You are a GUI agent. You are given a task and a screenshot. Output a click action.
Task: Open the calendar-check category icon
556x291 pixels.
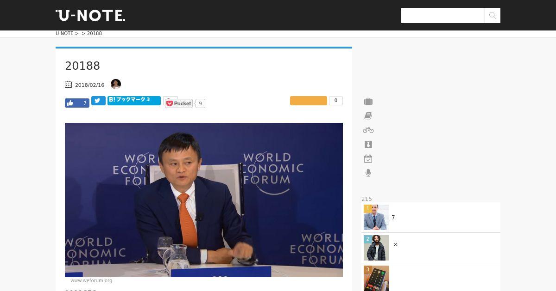click(368, 159)
